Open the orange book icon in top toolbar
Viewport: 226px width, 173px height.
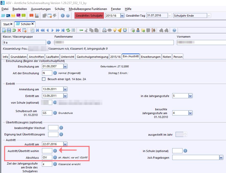pyautogui.click(x=31, y=16)
